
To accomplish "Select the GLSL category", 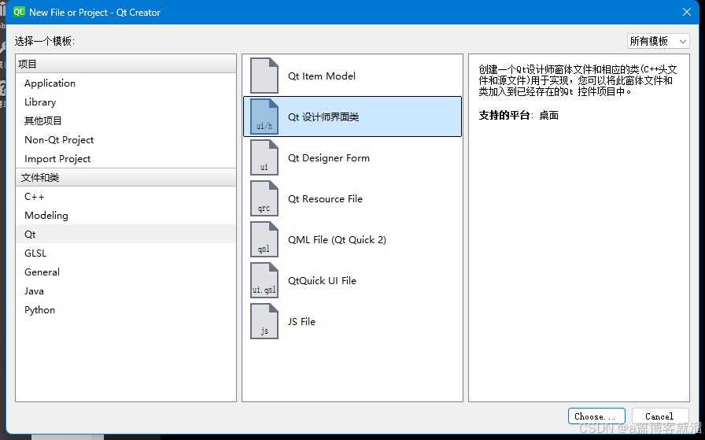I will coord(126,253).
